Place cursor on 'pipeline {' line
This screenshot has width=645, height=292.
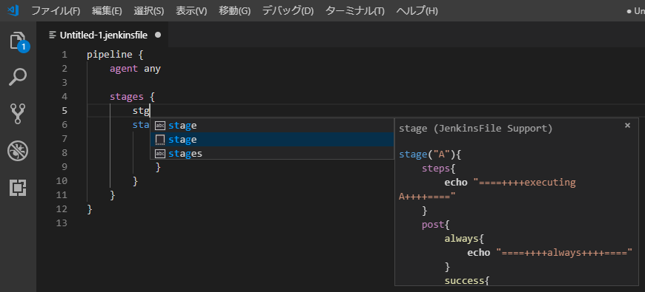pos(115,55)
